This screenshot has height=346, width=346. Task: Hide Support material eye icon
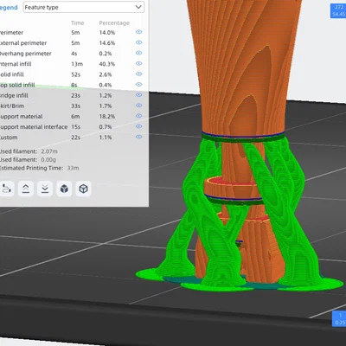coord(139,116)
